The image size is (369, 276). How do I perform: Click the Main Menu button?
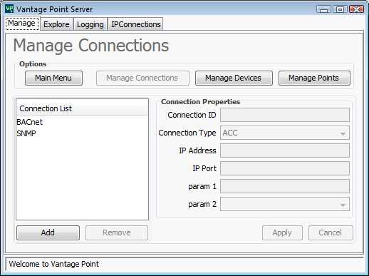pos(53,78)
